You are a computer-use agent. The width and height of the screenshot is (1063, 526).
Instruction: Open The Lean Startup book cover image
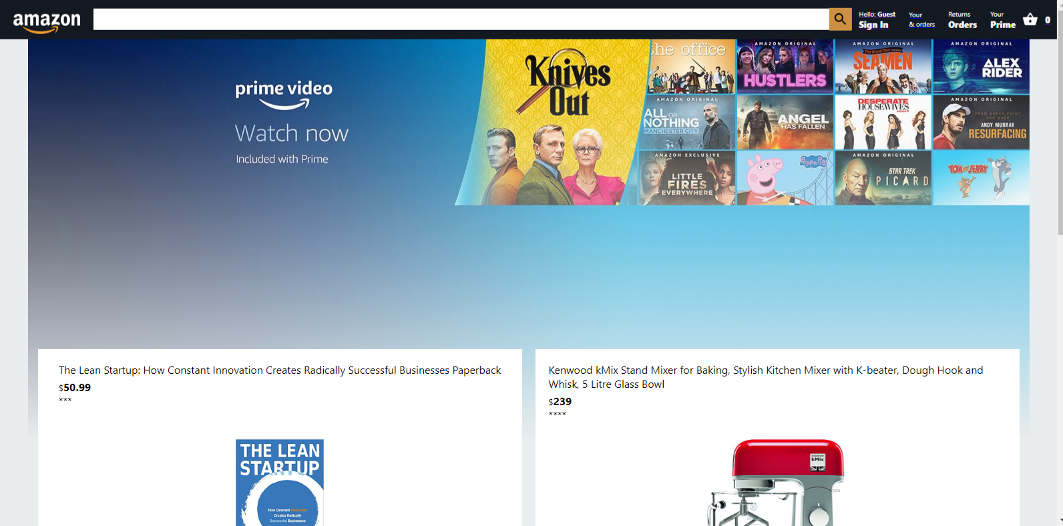280,483
